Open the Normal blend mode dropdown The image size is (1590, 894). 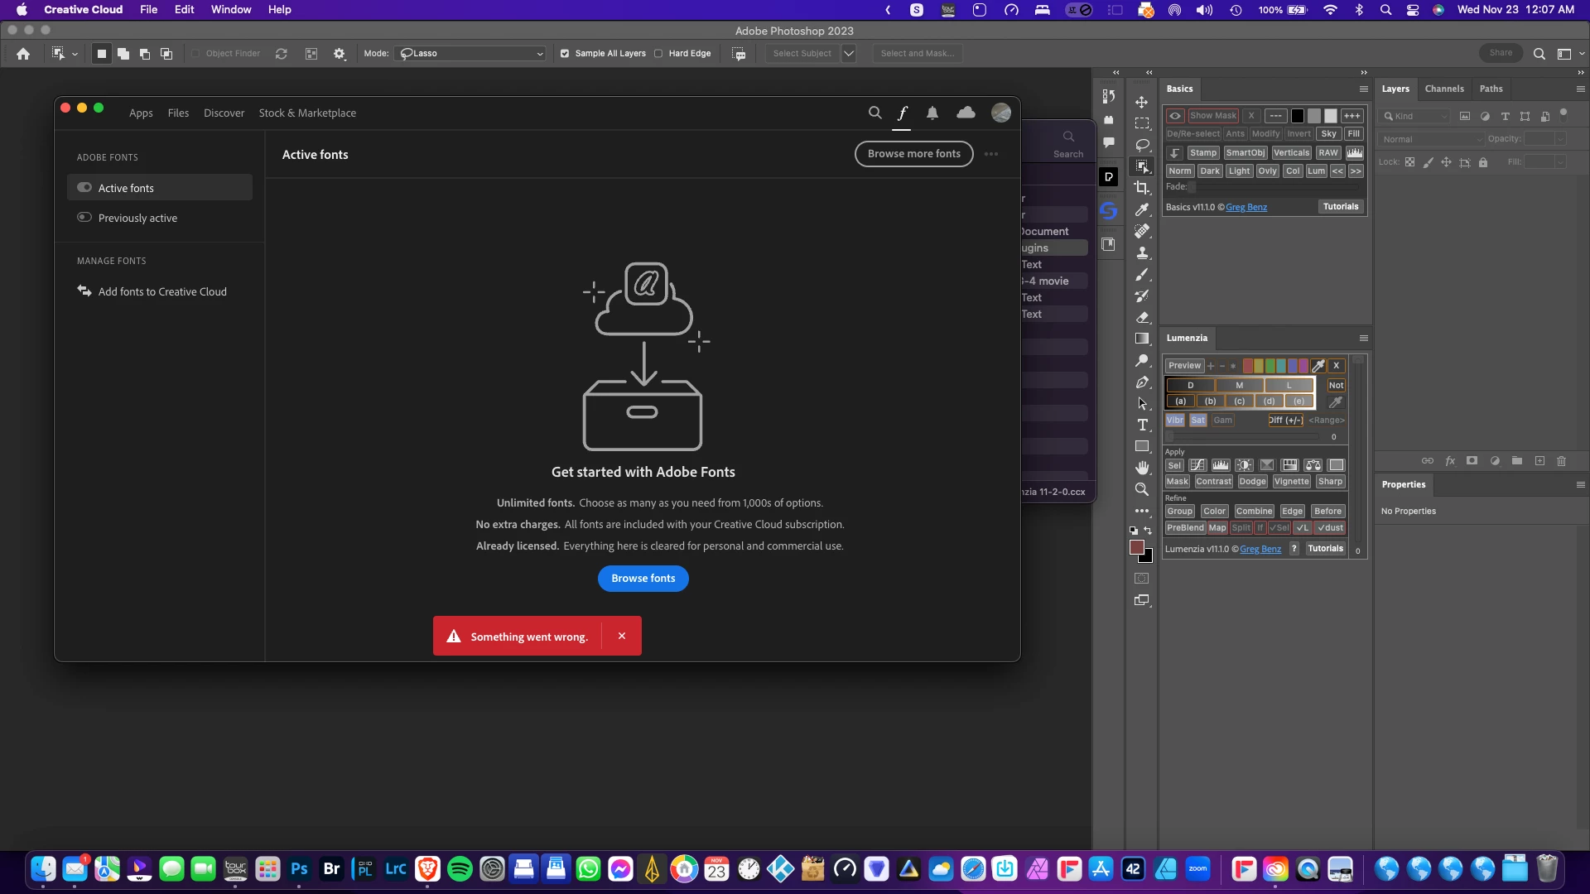point(1432,139)
